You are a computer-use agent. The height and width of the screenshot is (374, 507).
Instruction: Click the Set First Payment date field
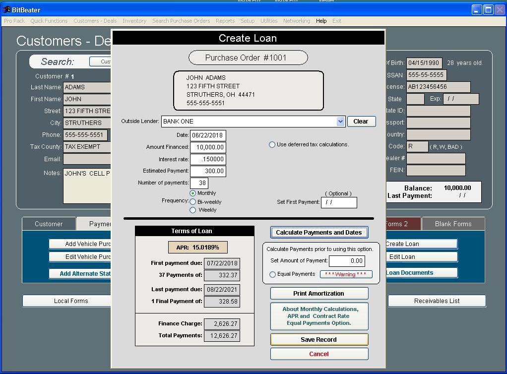(339, 202)
